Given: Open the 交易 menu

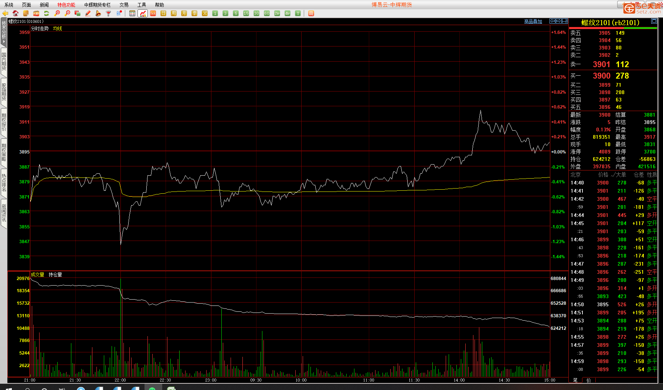Looking at the screenshot, I should [x=124, y=5].
